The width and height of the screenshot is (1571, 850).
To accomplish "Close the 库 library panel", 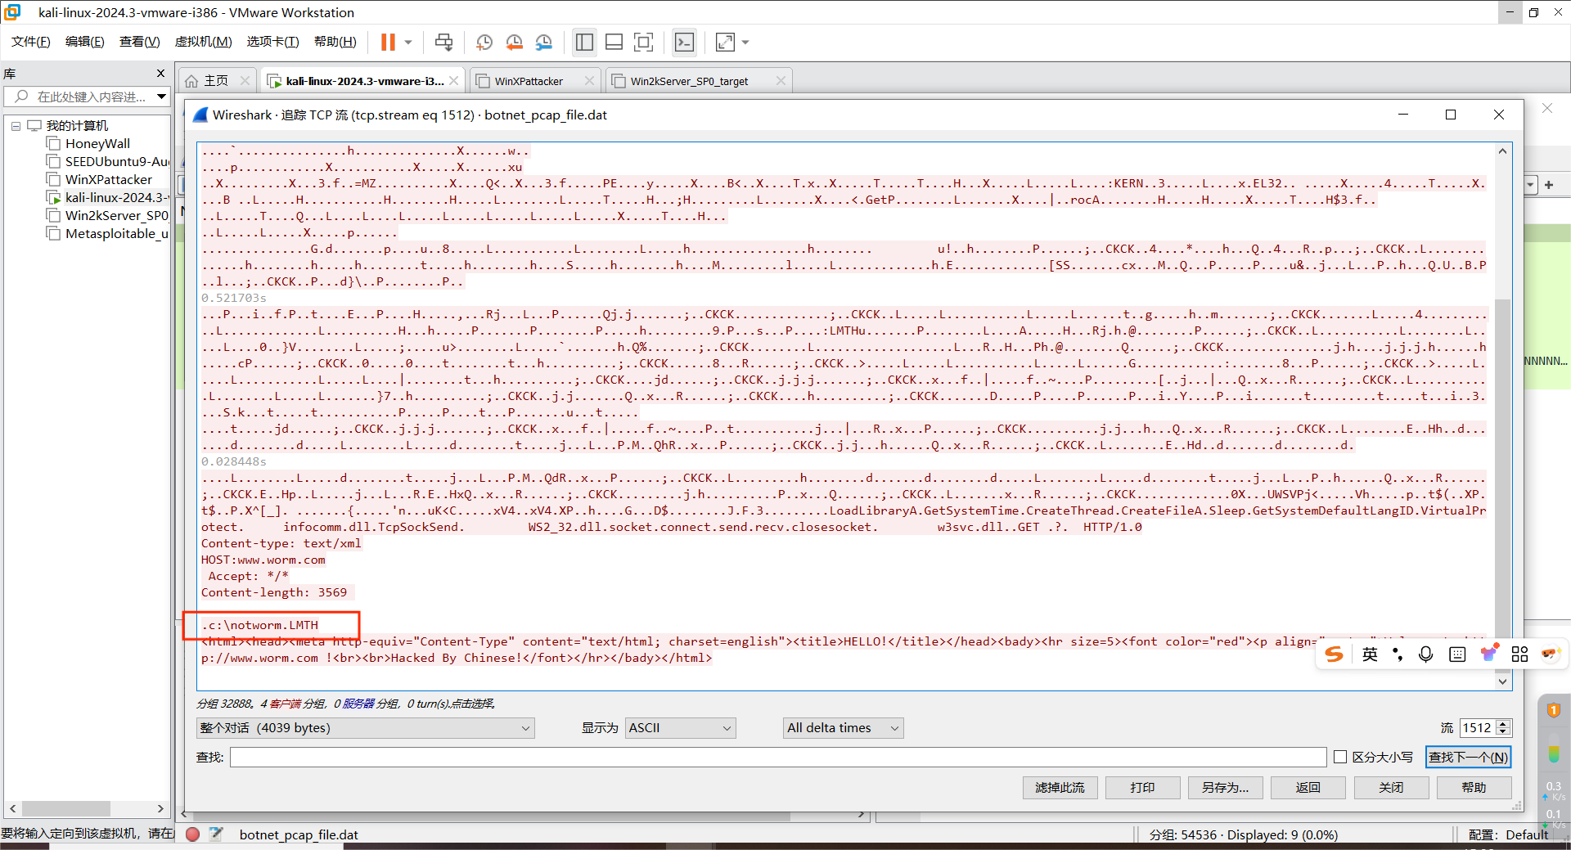I will click(x=160, y=74).
